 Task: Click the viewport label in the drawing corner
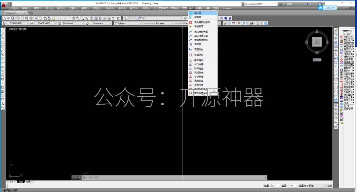pyautogui.click(x=17, y=29)
